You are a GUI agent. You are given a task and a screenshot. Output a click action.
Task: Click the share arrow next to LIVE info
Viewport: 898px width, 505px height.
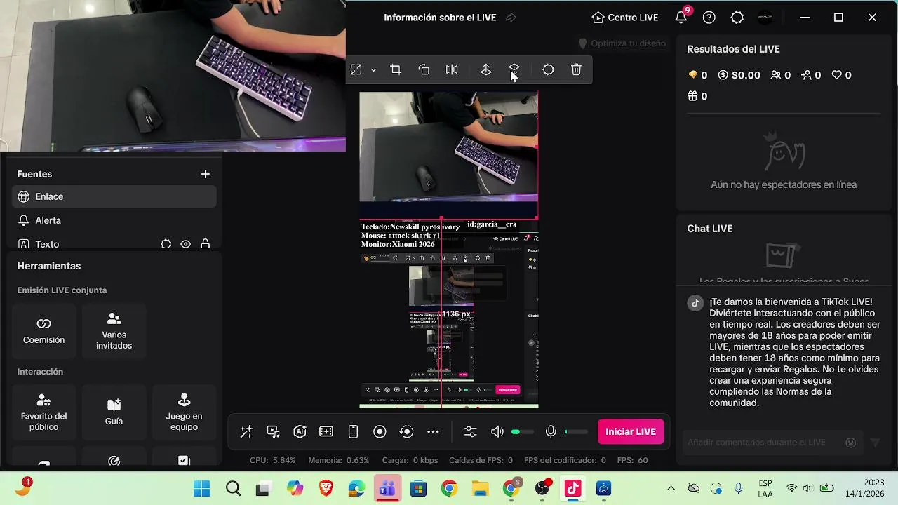click(511, 18)
